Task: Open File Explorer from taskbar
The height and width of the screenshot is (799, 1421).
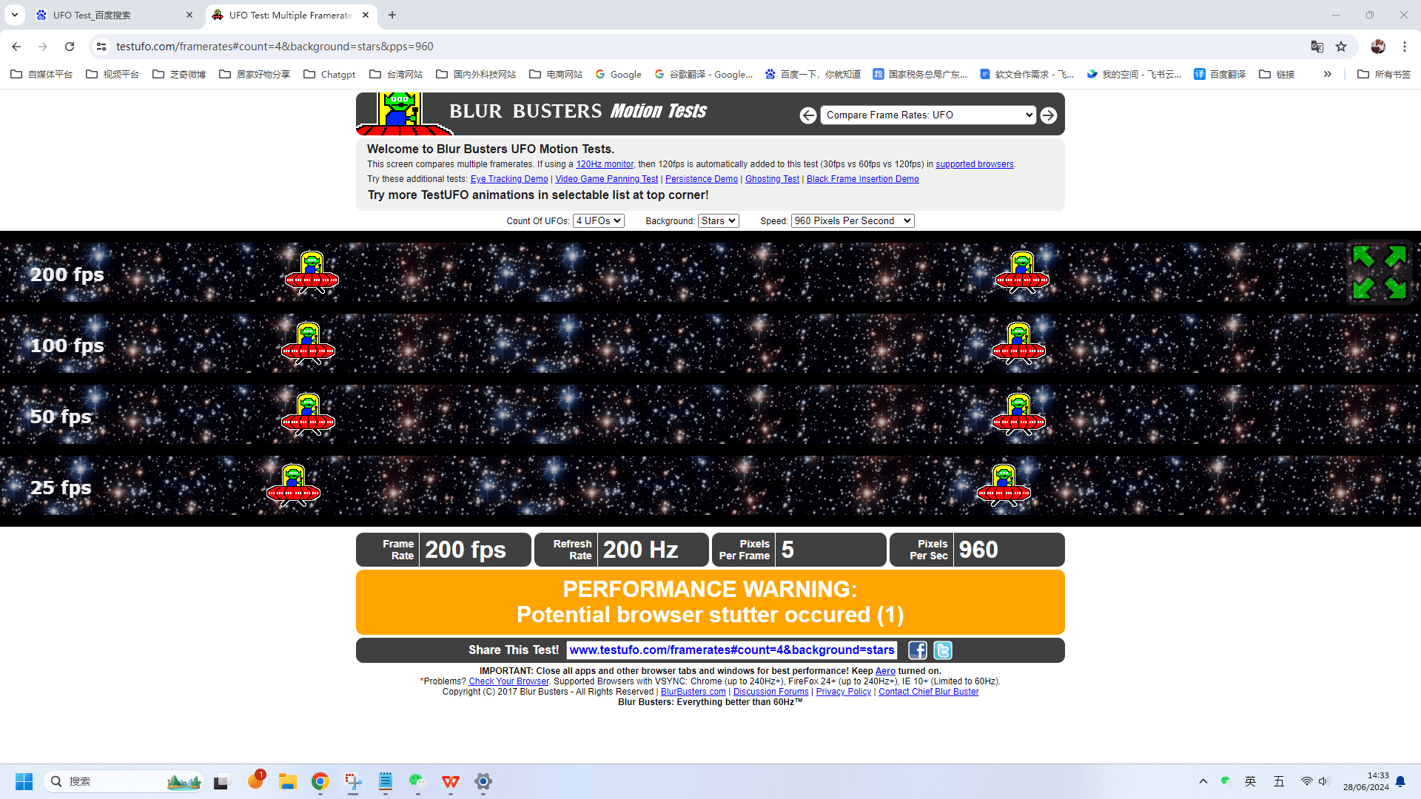Action: coord(288,781)
